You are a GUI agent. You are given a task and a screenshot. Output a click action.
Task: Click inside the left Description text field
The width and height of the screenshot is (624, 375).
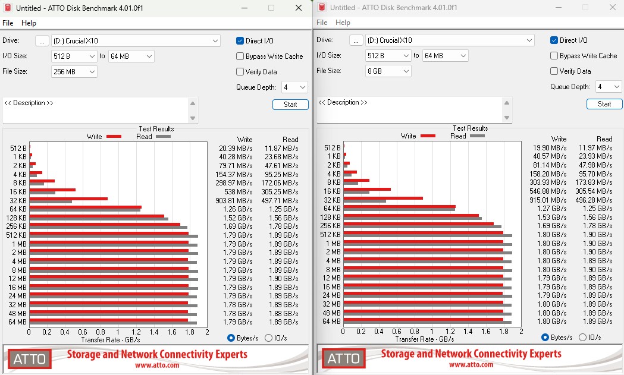[x=96, y=111]
